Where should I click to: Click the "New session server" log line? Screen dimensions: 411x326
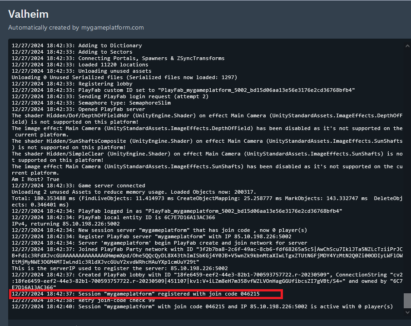click(159, 230)
